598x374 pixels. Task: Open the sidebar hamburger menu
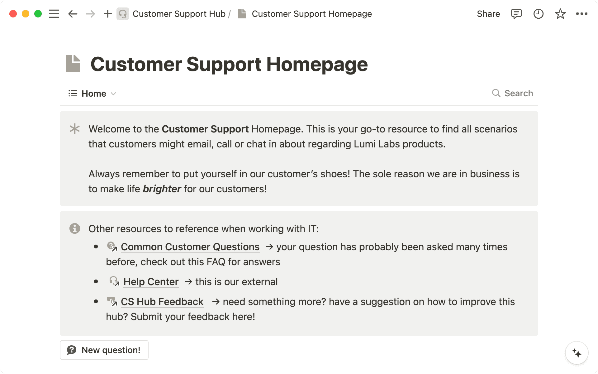point(54,14)
